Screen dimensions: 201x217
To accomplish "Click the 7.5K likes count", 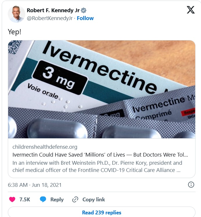I will (x=25, y=199).
